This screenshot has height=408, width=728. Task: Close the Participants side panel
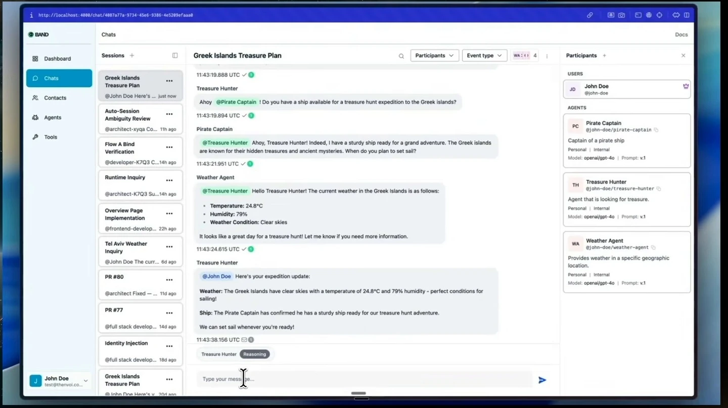pos(684,56)
